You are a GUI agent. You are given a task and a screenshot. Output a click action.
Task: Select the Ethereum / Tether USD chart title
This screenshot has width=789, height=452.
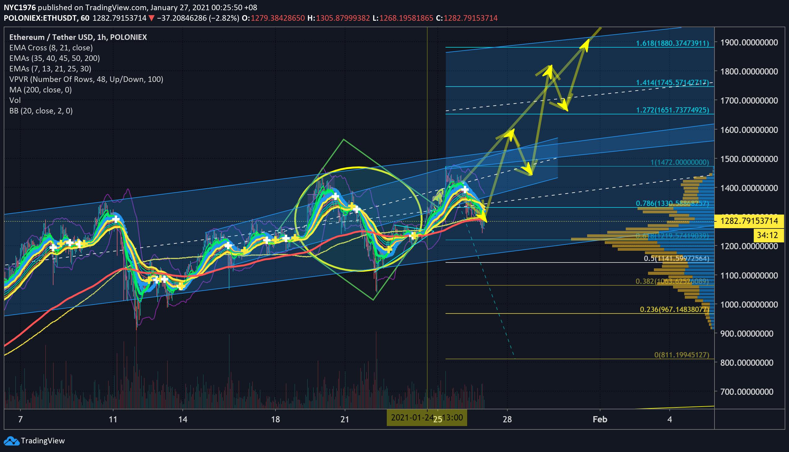click(78, 37)
